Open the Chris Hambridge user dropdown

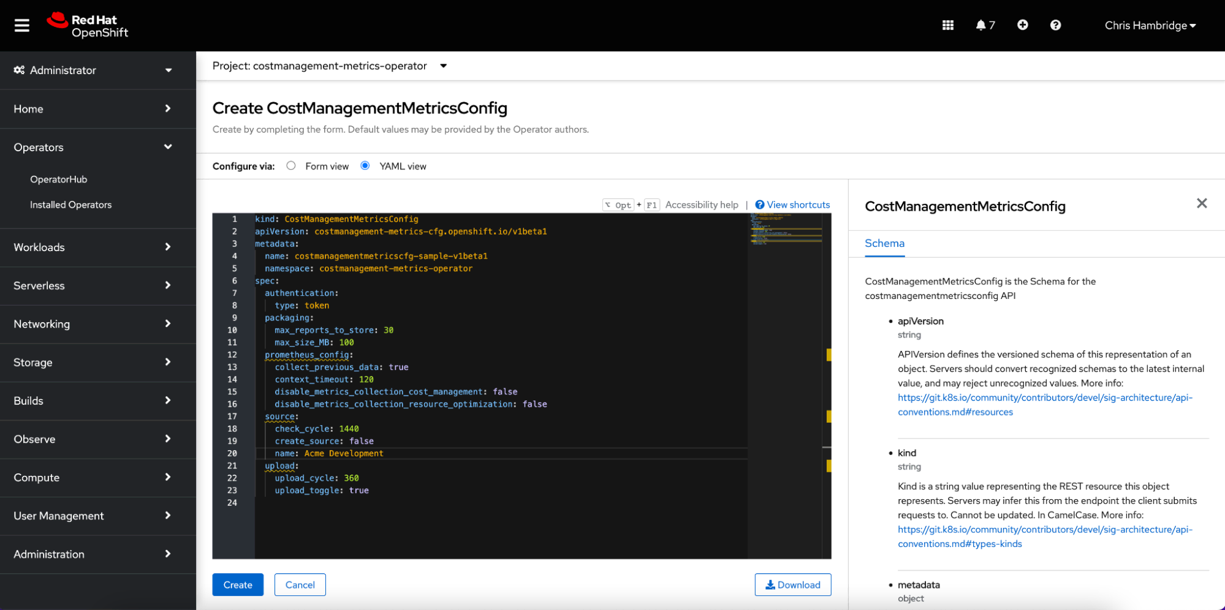pos(1150,25)
